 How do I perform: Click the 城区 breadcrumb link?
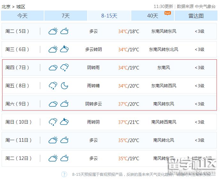[20, 6]
